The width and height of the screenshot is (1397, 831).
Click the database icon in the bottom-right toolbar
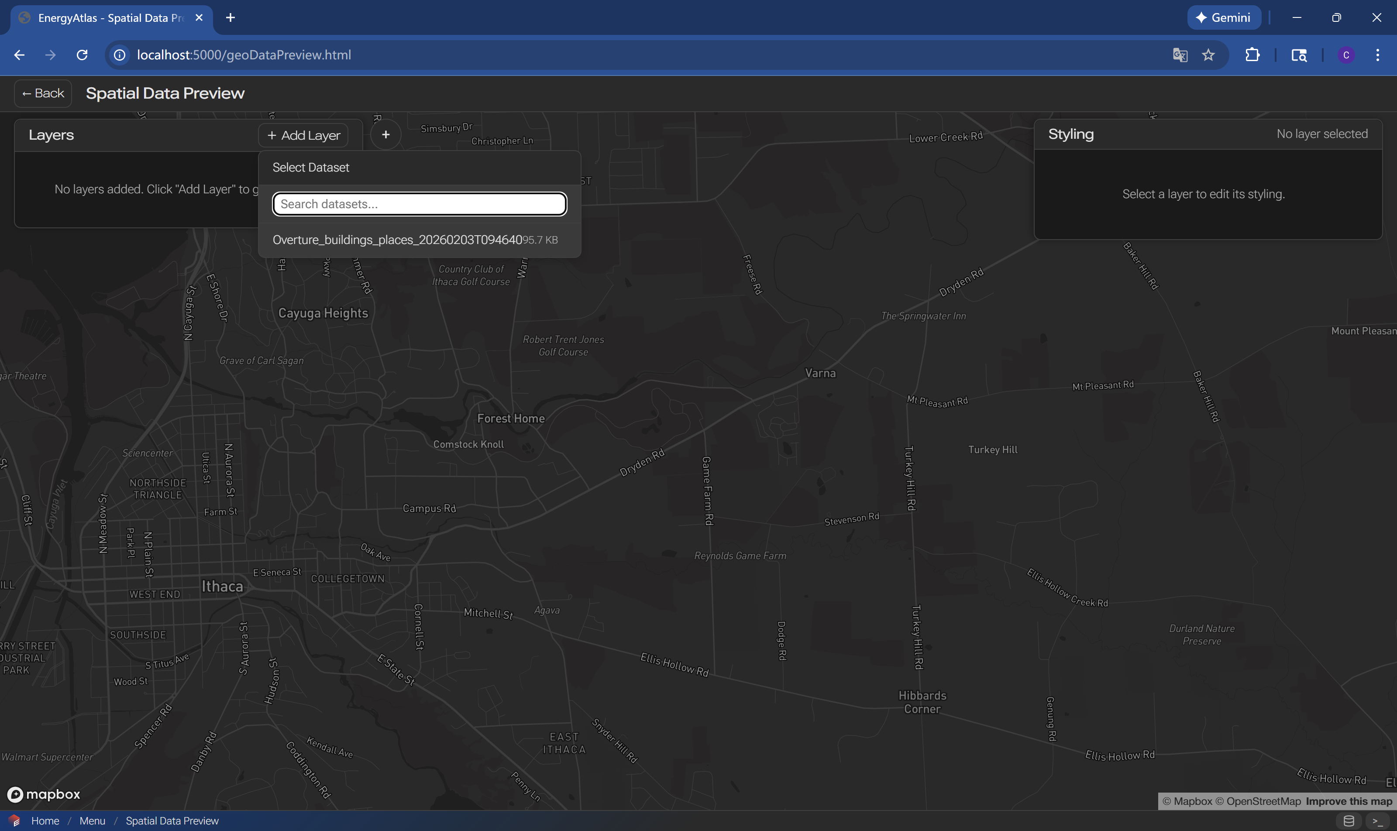(x=1348, y=821)
